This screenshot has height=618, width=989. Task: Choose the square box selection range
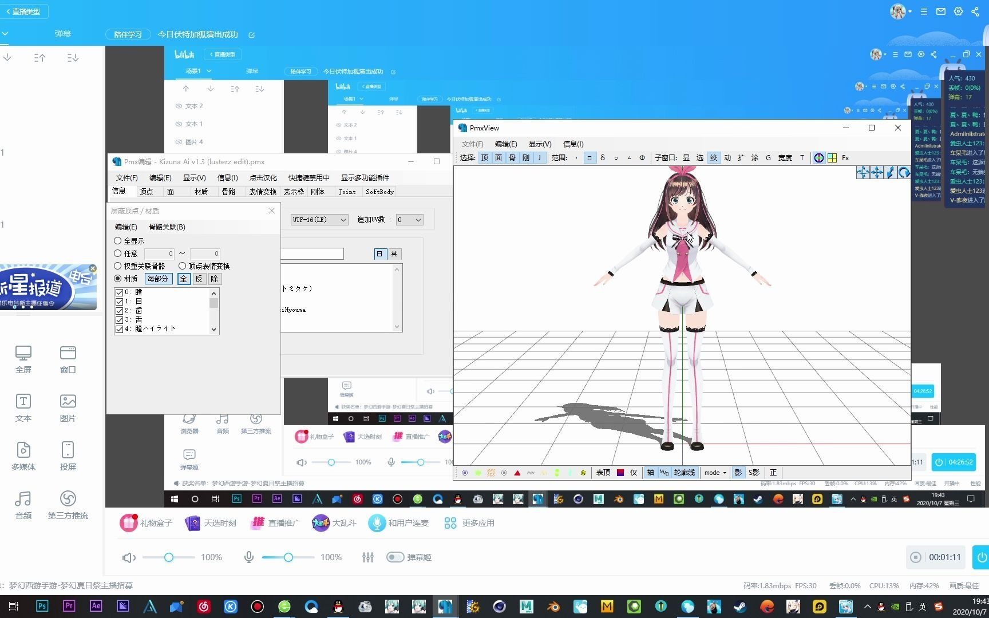[x=590, y=158]
